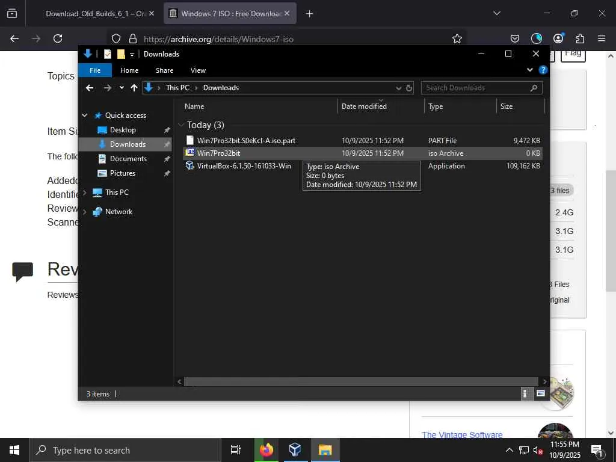Select Desktop in Quick access
This screenshot has height=462, width=616.
click(123, 130)
